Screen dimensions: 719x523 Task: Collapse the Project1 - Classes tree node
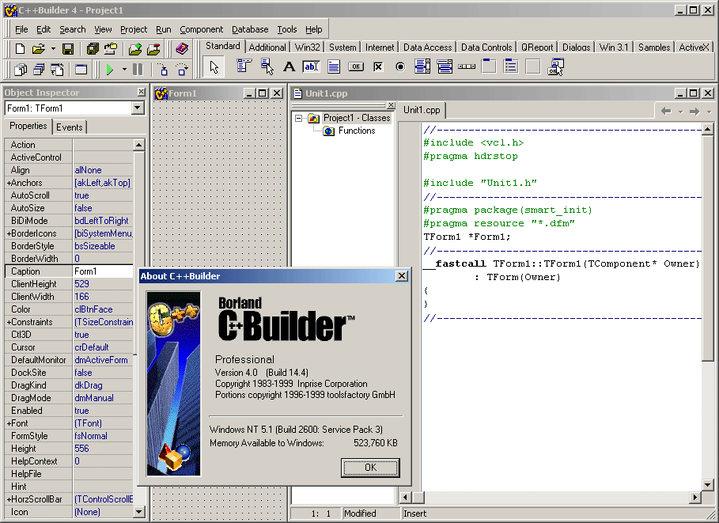click(298, 119)
